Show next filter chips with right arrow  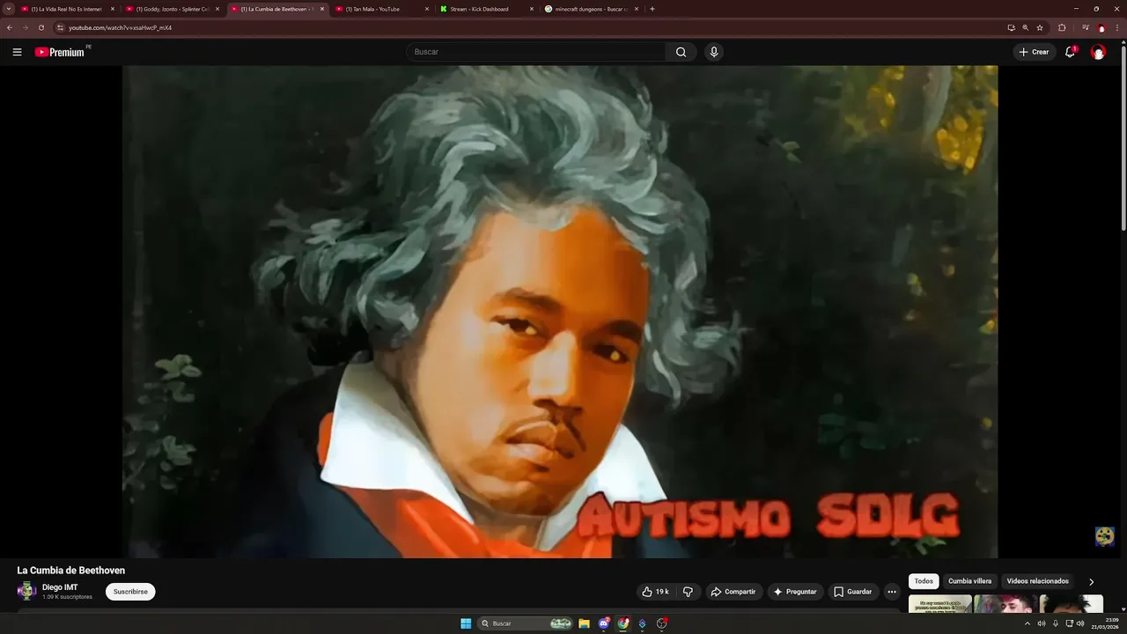pyautogui.click(x=1092, y=582)
